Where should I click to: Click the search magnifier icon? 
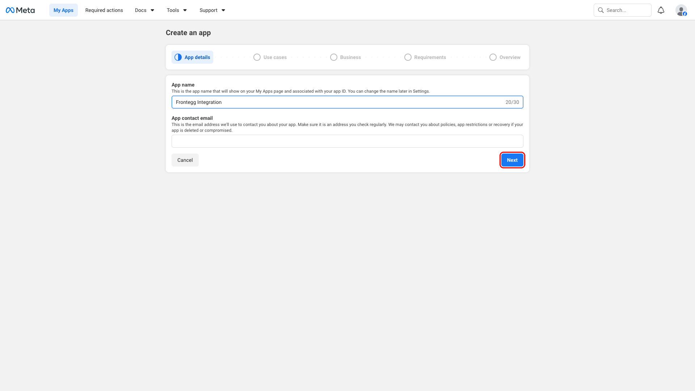601,10
